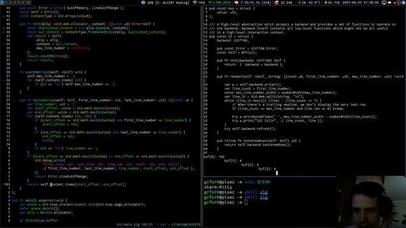This screenshot has width=406, height=228.
Task: Click the memory usage icon beside 7.7G/15.5G
Action: pyautogui.click(x=236, y=3)
